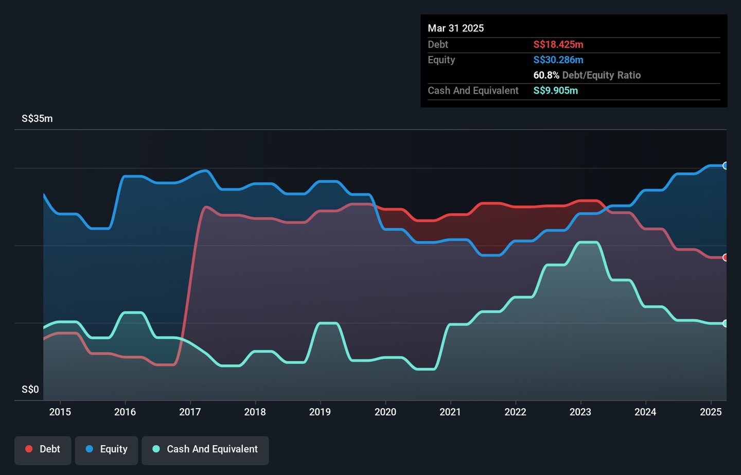Click the 2015 x-axis label
741x475 pixels.
click(60, 412)
